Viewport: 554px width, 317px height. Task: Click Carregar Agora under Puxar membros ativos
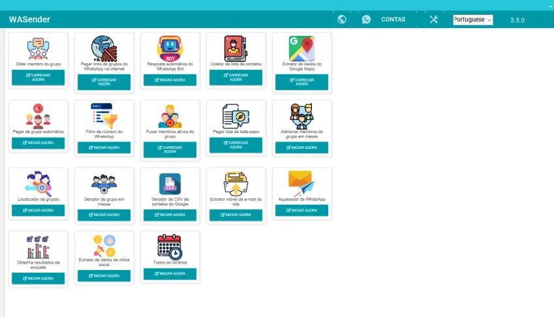click(170, 149)
